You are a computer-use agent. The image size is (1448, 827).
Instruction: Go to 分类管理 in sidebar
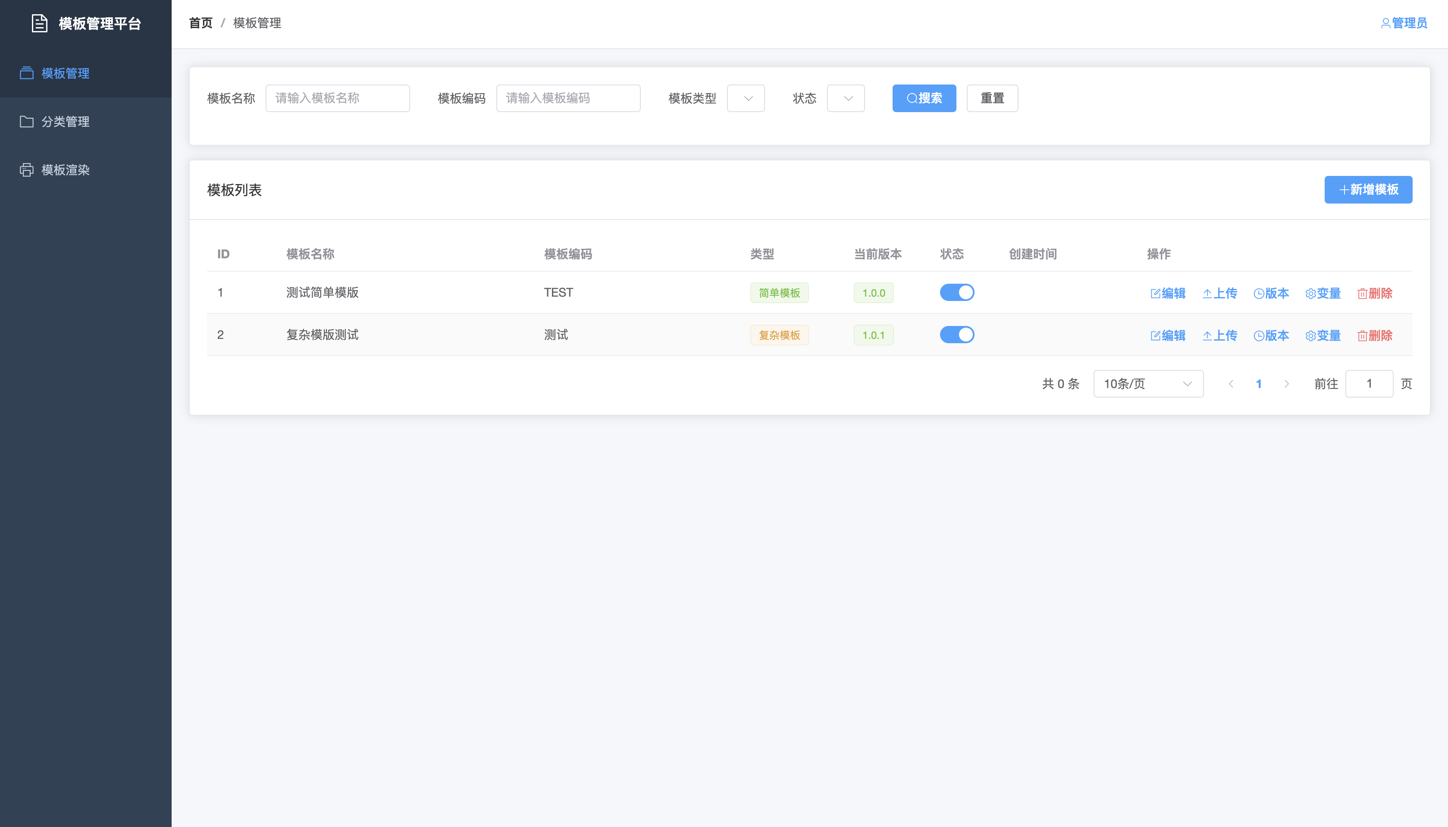(65, 122)
